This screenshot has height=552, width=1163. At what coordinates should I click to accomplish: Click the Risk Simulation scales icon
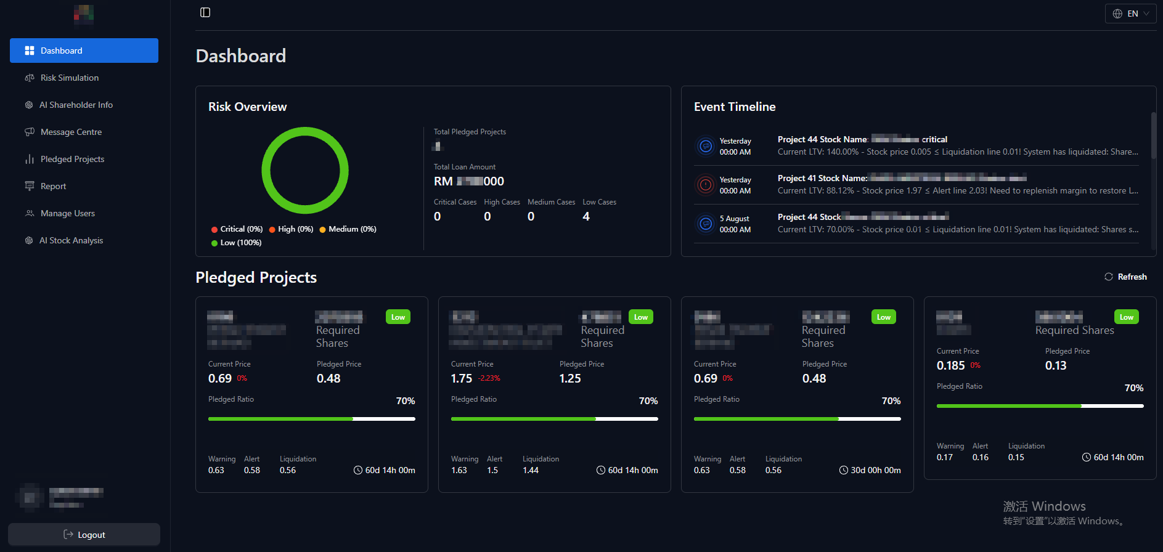(29, 78)
